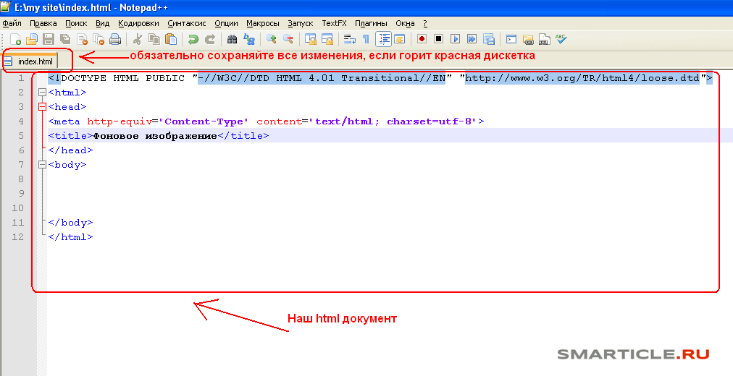
Task: Run spell check with ABC checkmark icon
Action: pos(561,39)
